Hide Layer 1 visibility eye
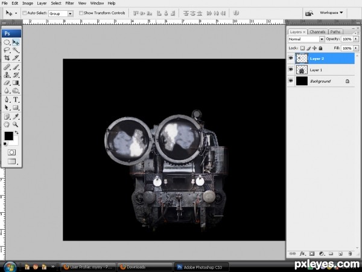The height and width of the screenshot is (272, 362). tap(291, 70)
